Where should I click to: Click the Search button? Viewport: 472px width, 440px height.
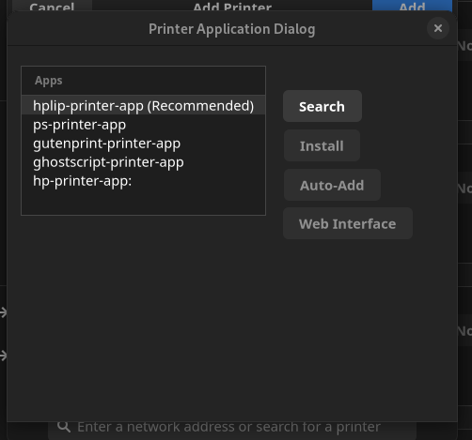coord(323,106)
